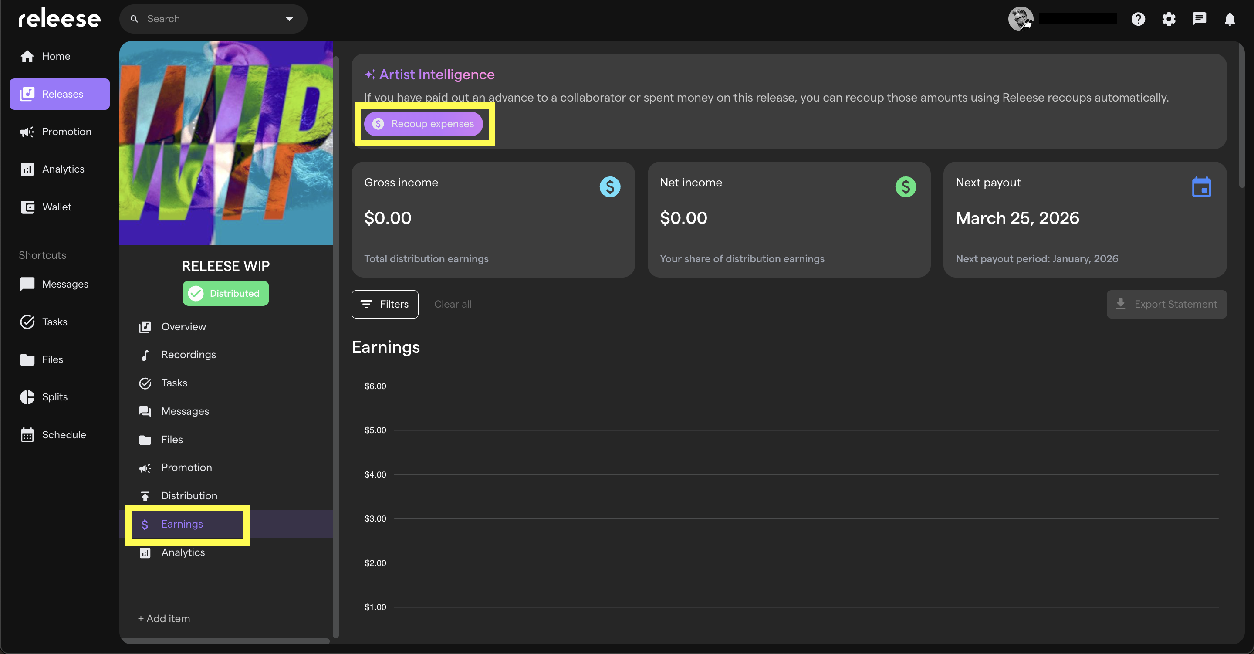This screenshot has height=654, width=1254.
Task: Open the Schedule shortcut
Action: tap(59, 435)
